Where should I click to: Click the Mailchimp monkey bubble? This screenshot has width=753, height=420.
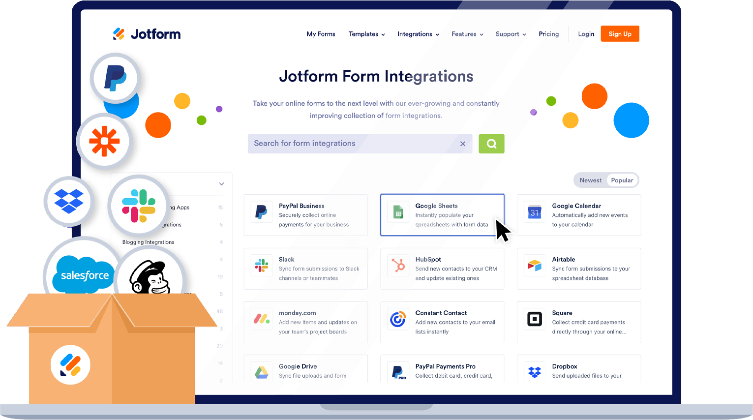(150, 276)
